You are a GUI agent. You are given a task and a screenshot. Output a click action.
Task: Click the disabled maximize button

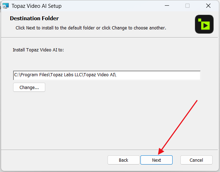coord(187,6)
